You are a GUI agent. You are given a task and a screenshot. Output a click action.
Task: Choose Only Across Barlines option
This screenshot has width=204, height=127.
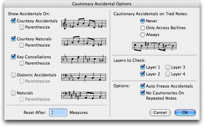[x=143, y=28]
